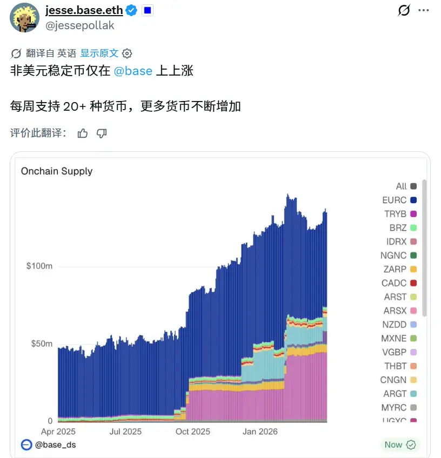Click the Now status badge
Viewport: 441px width, 458px height.
[400, 444]
